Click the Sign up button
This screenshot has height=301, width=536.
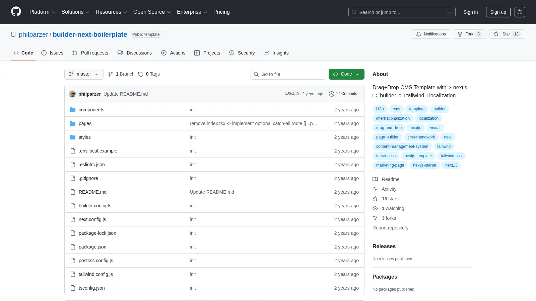[498, 12]
